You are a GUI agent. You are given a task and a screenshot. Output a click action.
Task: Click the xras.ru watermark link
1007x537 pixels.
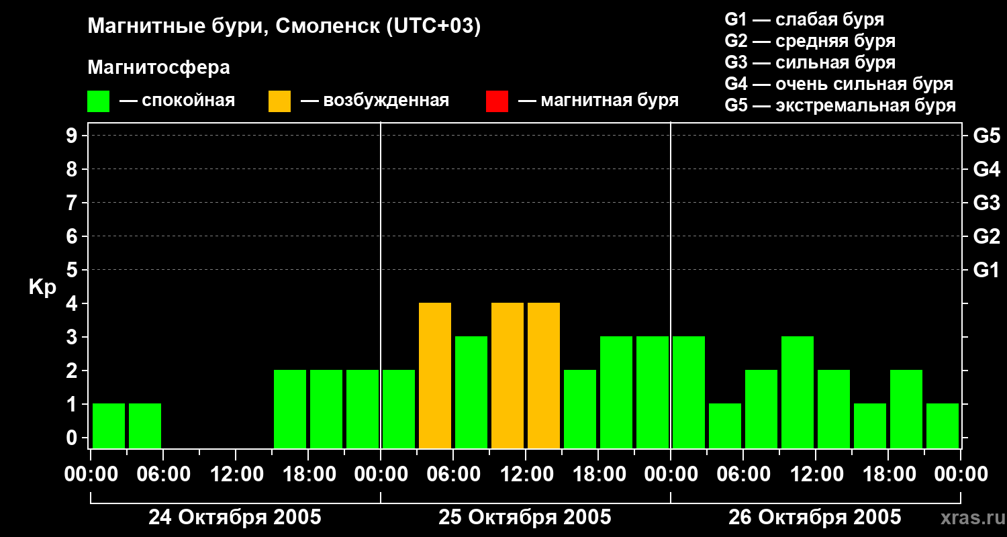(x=969, y=518)
